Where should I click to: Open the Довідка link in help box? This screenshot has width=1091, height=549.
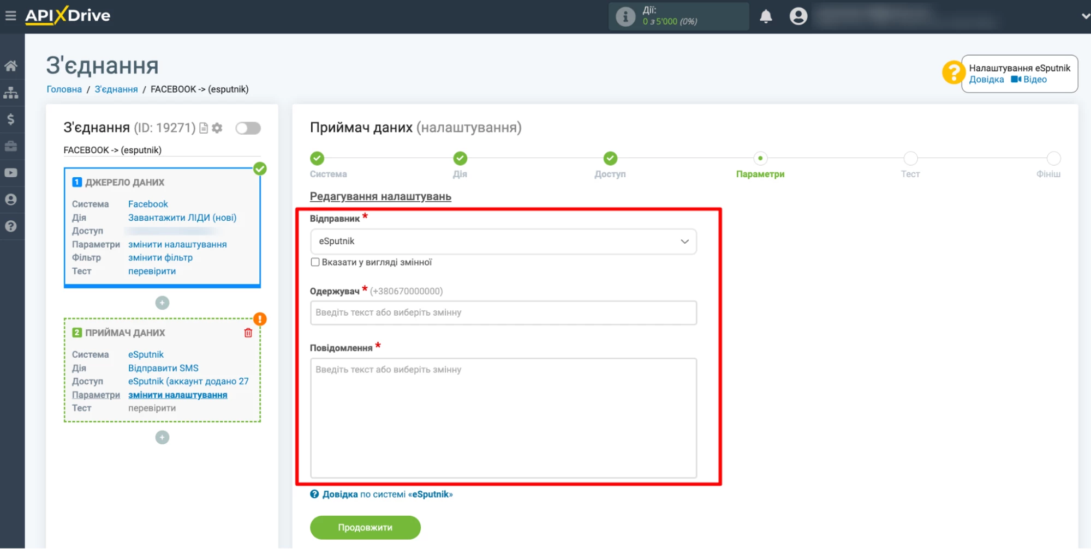pos(986,80)
